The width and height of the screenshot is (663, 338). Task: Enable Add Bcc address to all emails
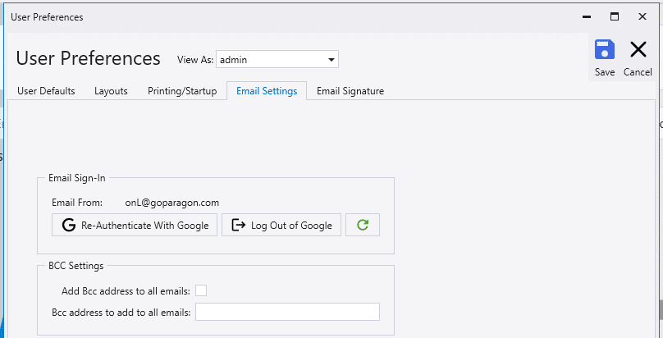(201, 290)
